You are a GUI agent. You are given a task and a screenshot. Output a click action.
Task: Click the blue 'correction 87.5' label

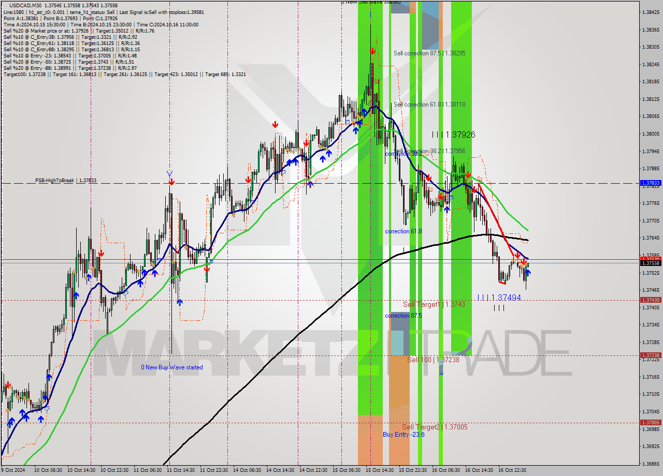[x=403, y=316]
